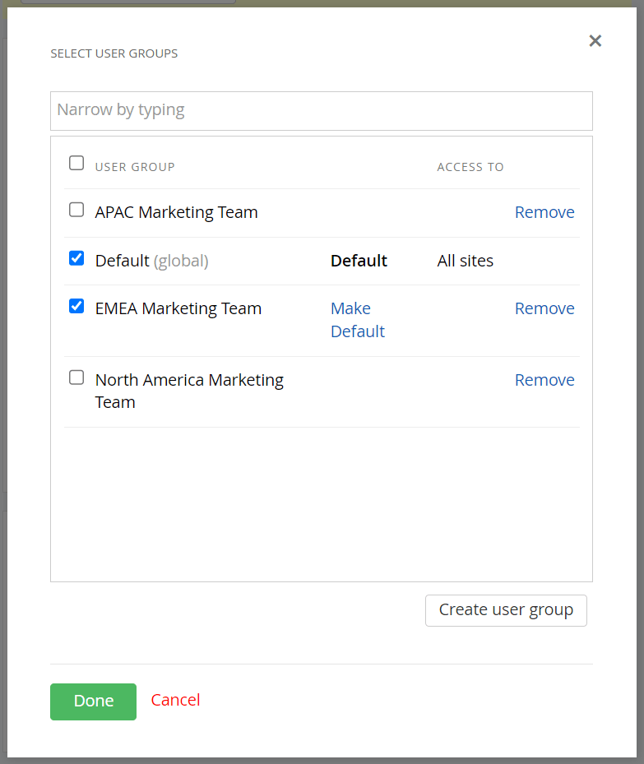Uncheck the Default (global) group checkbox
This screenshot has height=764, width=644.
coord(76,258)
